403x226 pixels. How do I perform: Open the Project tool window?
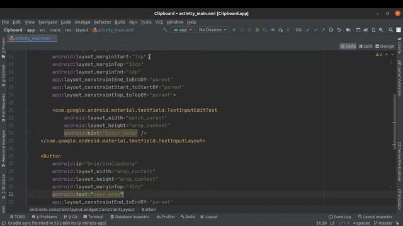3,48
